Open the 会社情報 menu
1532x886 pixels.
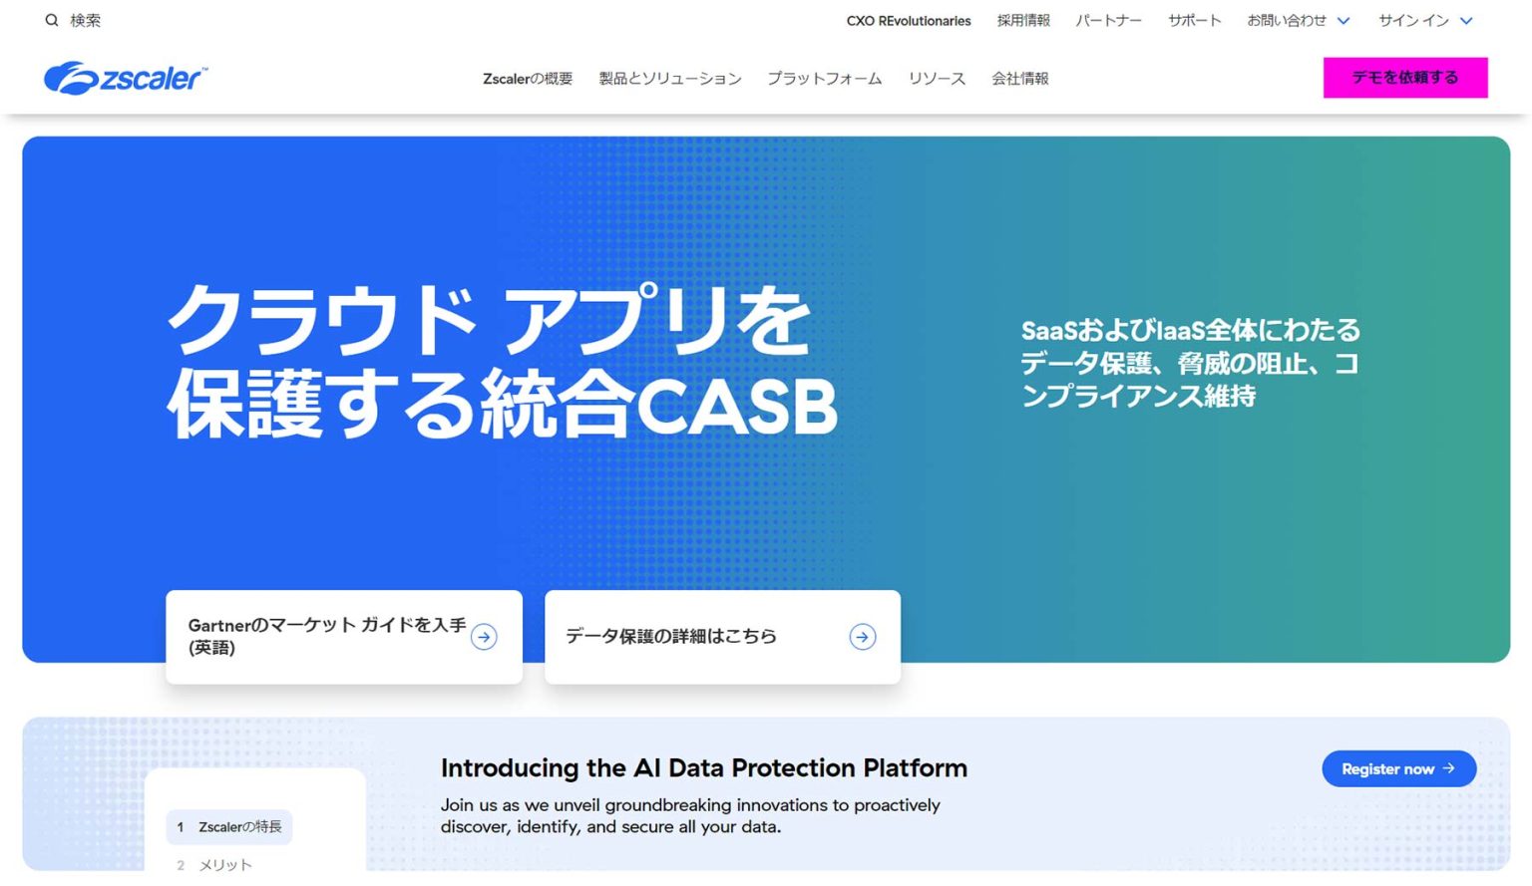point(1019,78)
